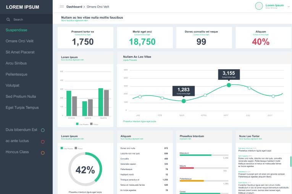The height and width of the screenshot is (194, 292).
Task: Click LOREM IPSUM logo title
Action: pos(23,7)
